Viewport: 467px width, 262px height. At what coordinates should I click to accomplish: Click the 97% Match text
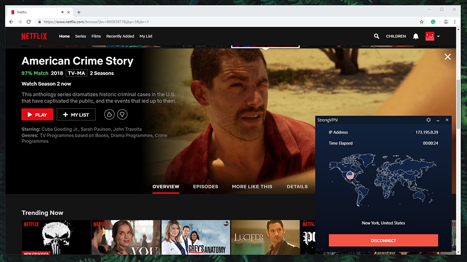pyautogui.click(x=35, y=73)
